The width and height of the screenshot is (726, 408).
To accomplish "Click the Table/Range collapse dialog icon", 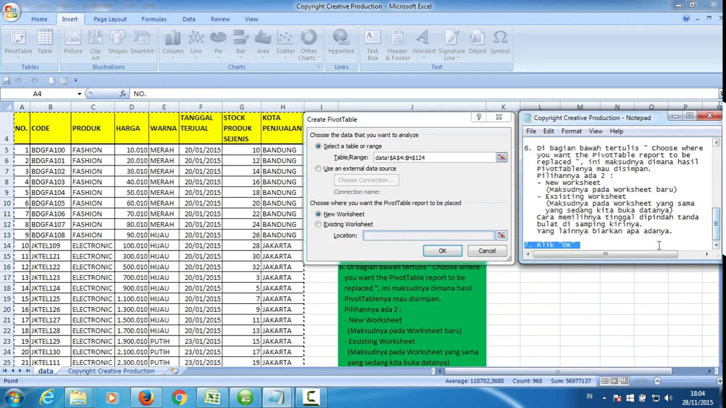I will (x=501, y=158).
